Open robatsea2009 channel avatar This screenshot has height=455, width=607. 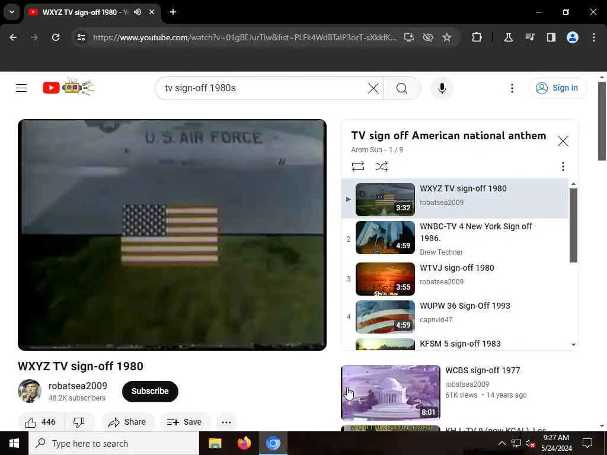(x=30, y=391)
